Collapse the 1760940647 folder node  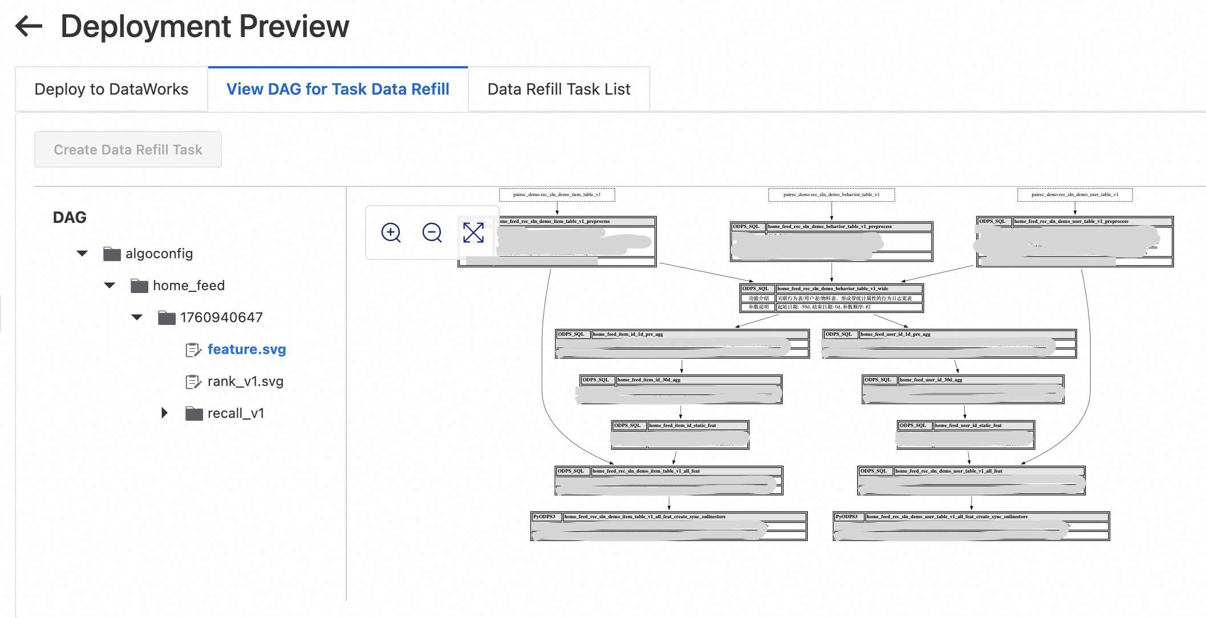click(137, 318)
